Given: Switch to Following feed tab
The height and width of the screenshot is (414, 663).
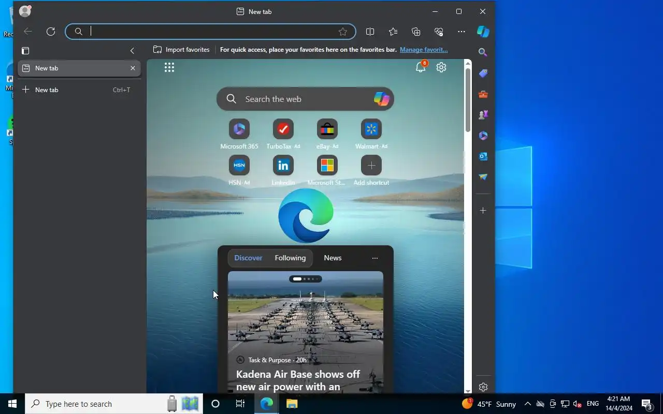Looking at the screenshot, I should (290, 258).
